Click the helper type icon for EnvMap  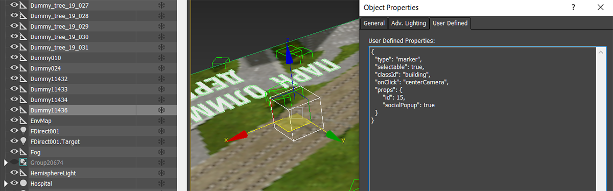tap(23, 121)
